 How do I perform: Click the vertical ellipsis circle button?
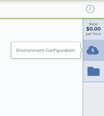(90, 9)
